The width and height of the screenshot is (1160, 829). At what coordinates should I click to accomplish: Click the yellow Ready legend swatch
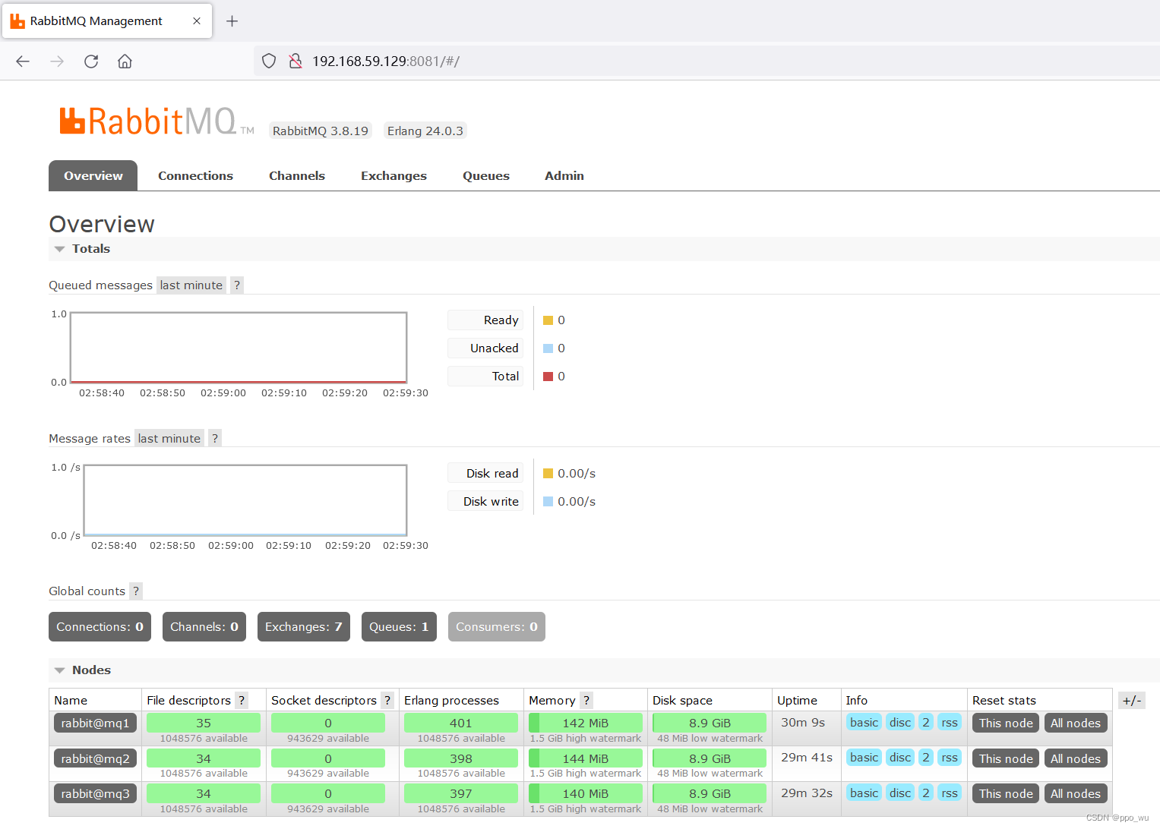coord(548,320)
